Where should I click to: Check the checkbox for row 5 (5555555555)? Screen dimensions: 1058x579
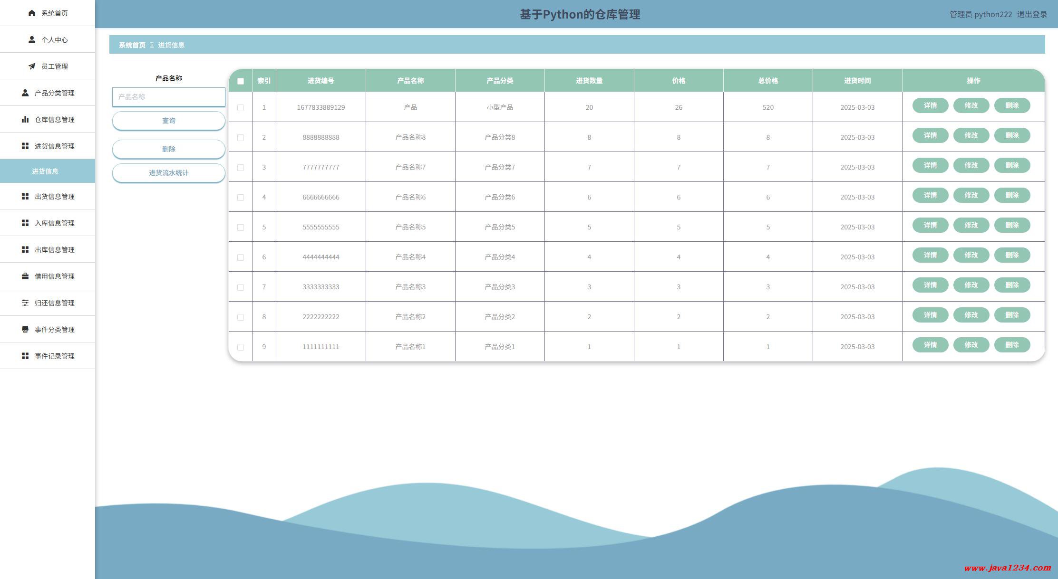tap(241, 228)
